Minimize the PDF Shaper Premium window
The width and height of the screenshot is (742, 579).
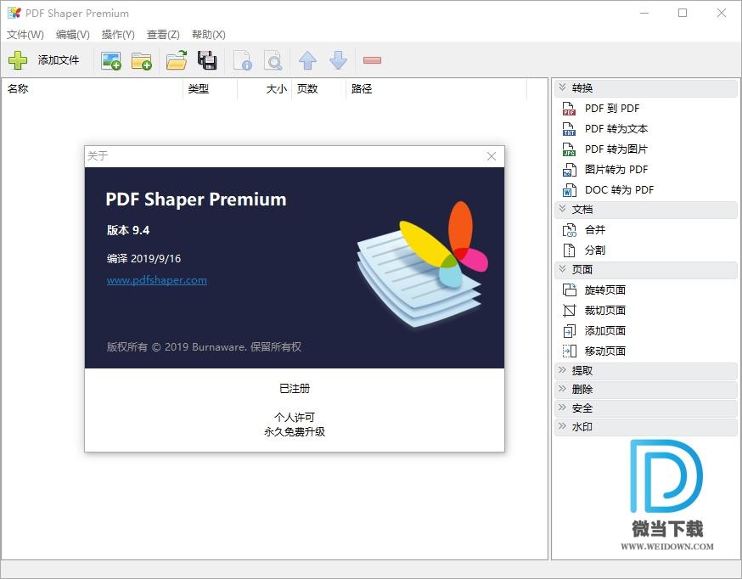coord(644,13)
